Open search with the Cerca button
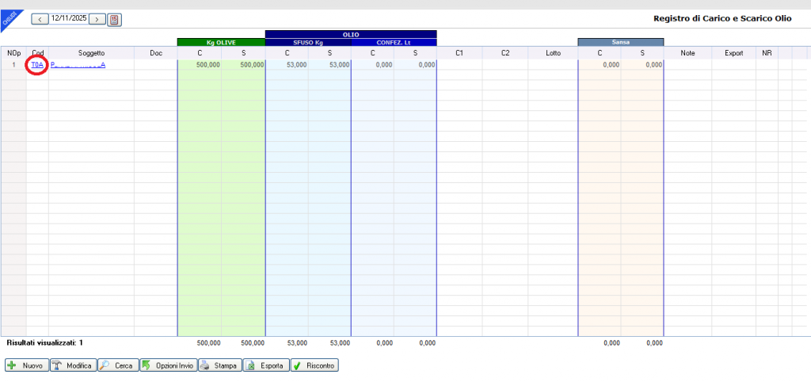This screenshot has height=382, width=811. tap(118, 365)
